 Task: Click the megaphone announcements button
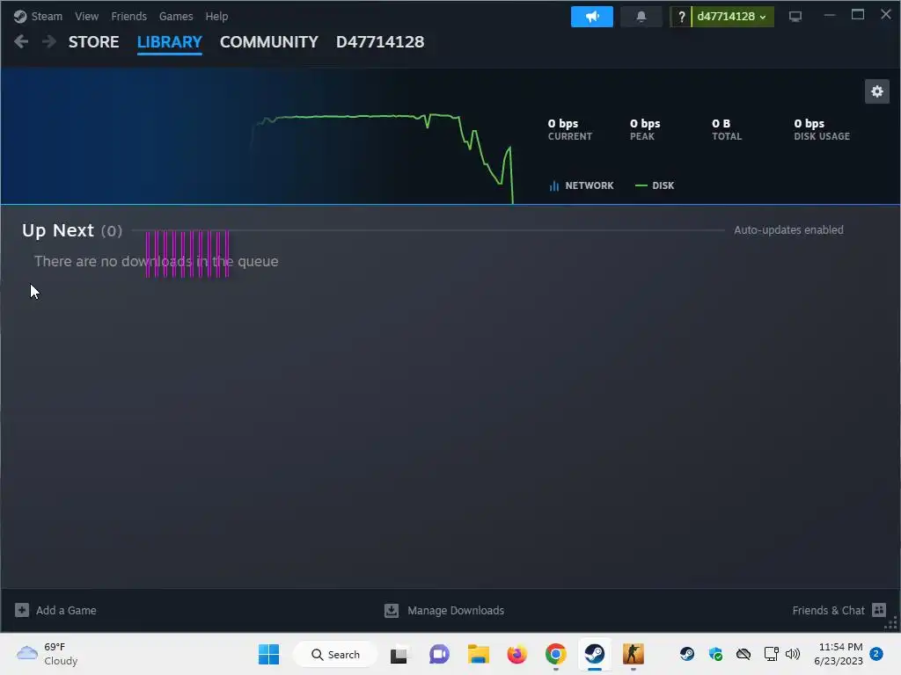point(592,17)
